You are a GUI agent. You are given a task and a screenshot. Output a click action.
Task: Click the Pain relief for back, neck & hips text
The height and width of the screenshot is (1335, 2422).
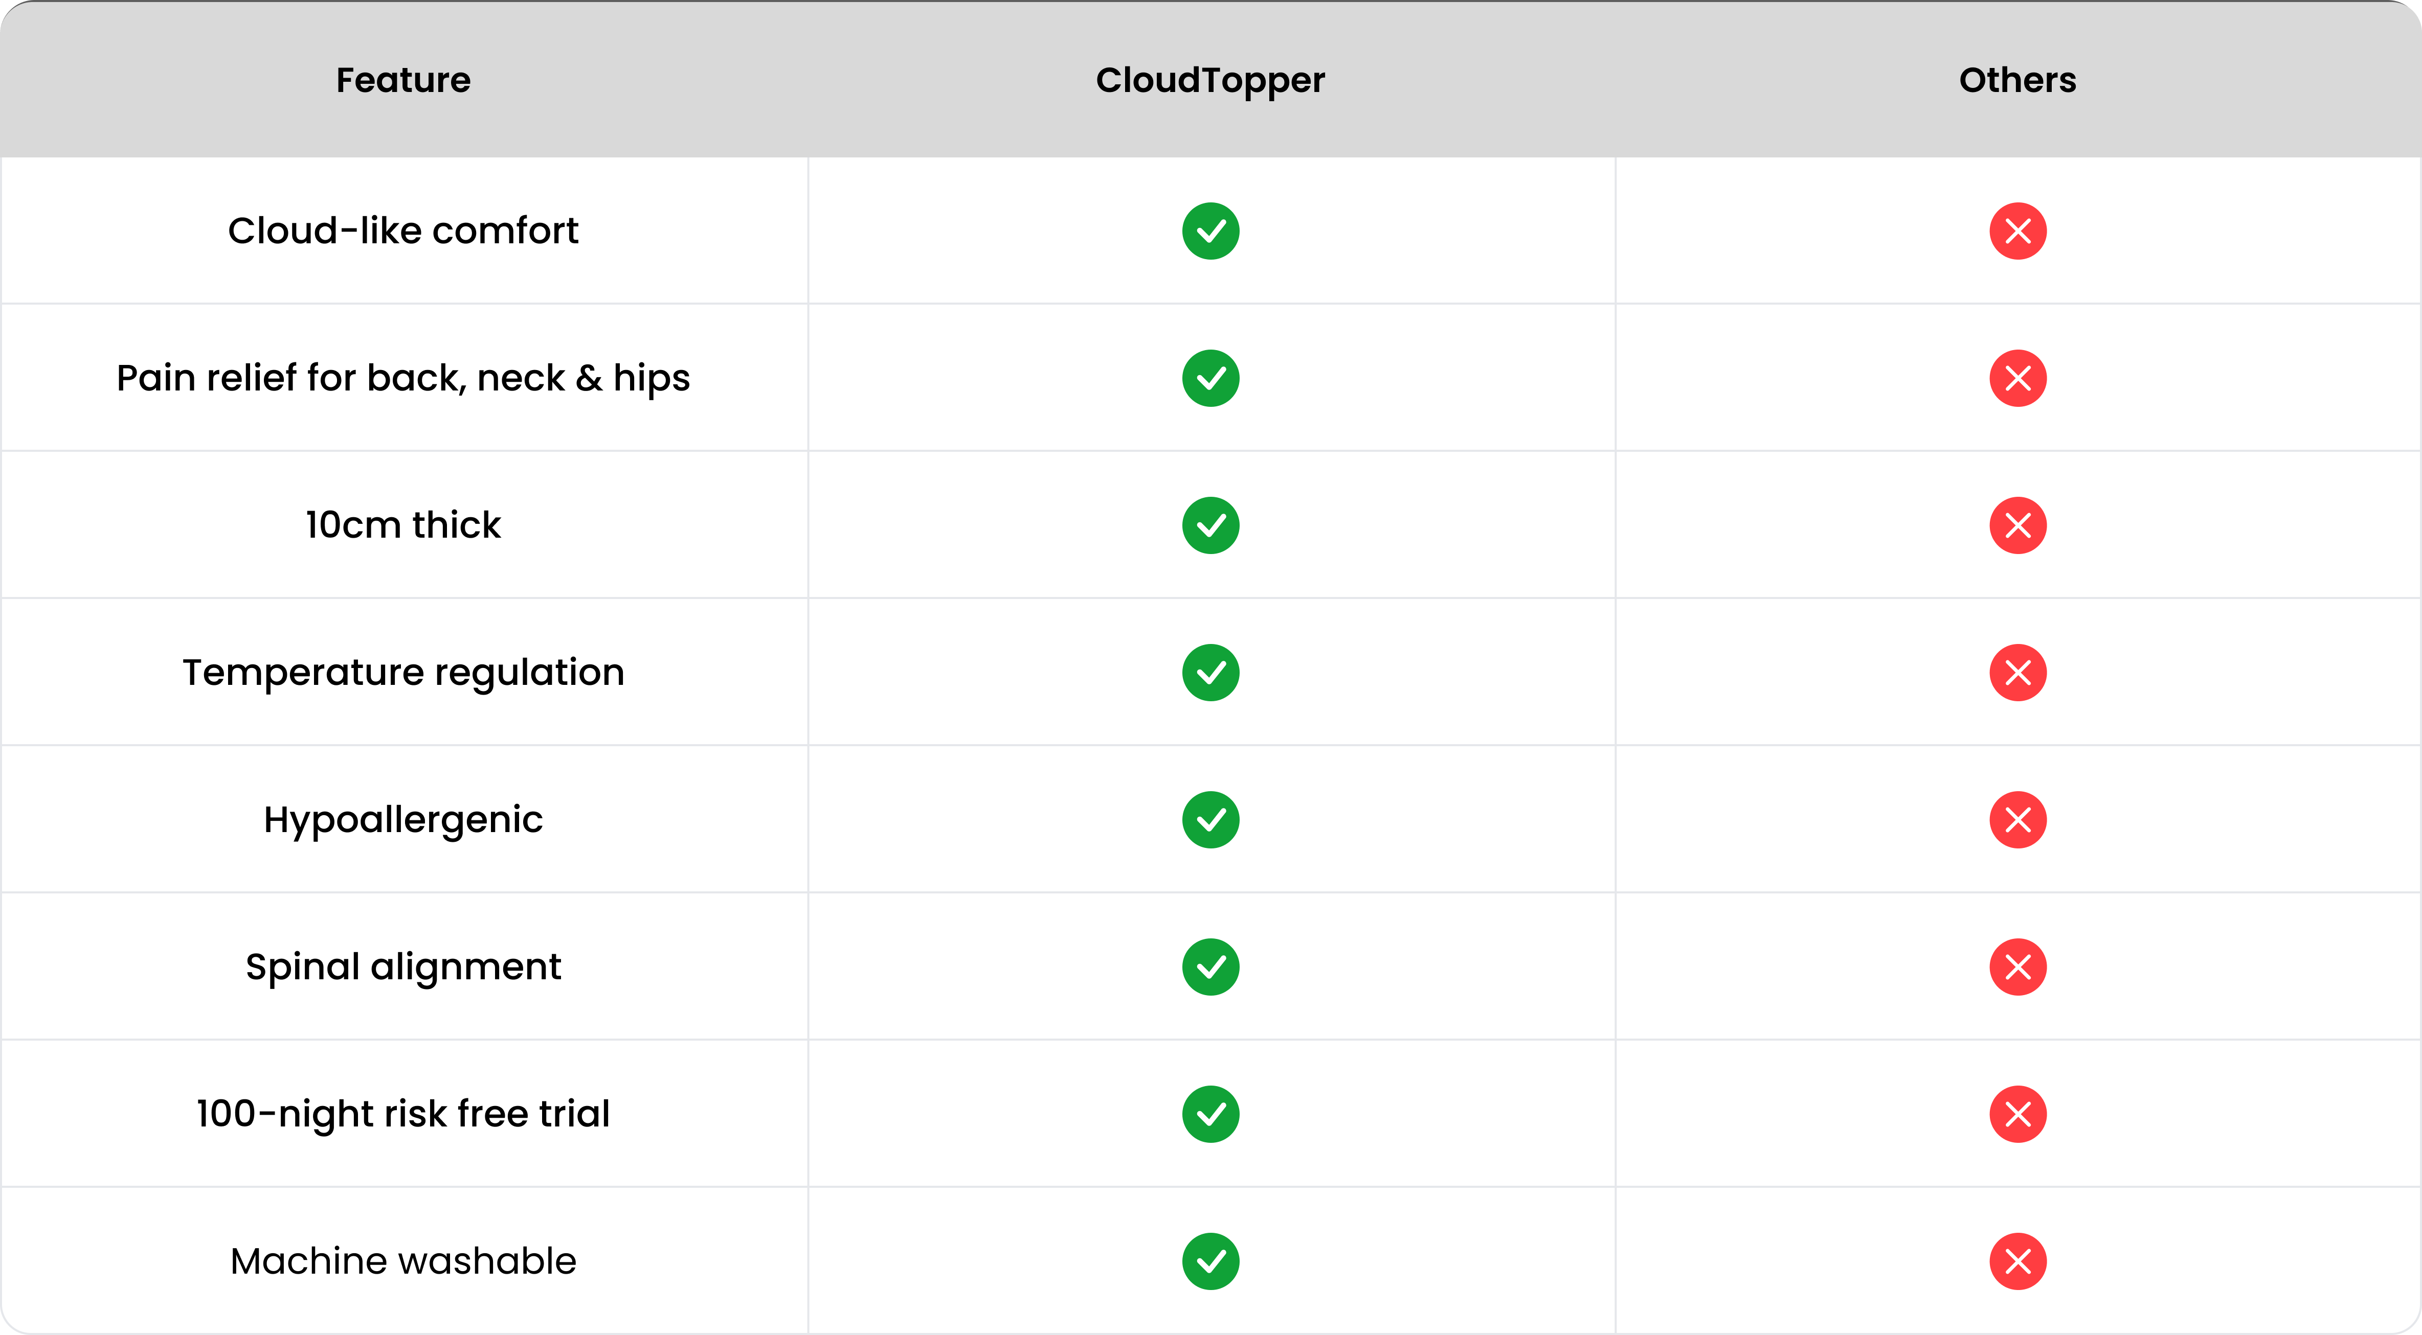[x=403, y=379]
